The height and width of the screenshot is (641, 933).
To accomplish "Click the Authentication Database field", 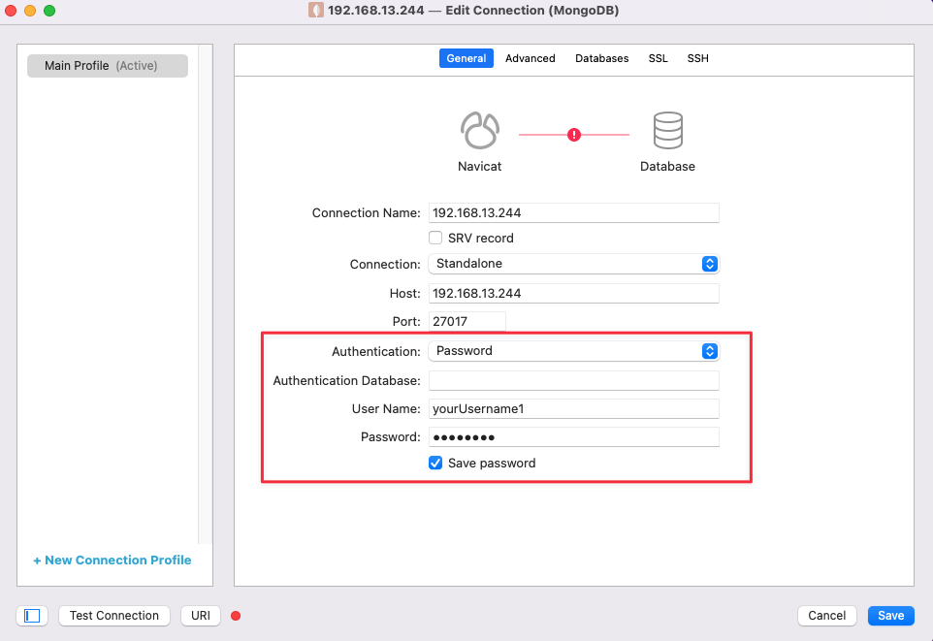I will point(573,380).
